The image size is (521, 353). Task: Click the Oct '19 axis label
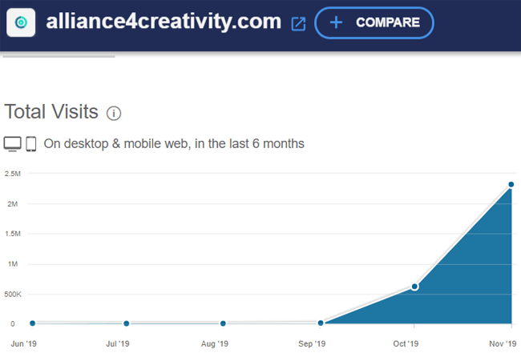point(406,343)
